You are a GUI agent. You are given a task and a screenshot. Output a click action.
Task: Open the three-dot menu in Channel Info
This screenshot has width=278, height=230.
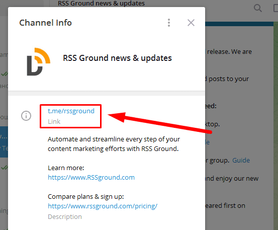(169, 23)
